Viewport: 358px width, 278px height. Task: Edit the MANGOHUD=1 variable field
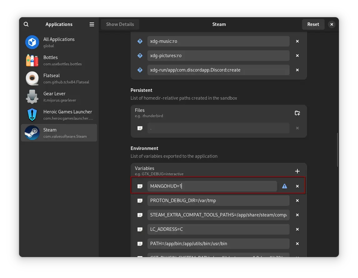[x=212, y=186]
